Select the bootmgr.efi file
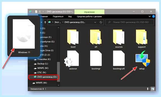161x97 pixels. pyautogui.click(x=119, y=60)
